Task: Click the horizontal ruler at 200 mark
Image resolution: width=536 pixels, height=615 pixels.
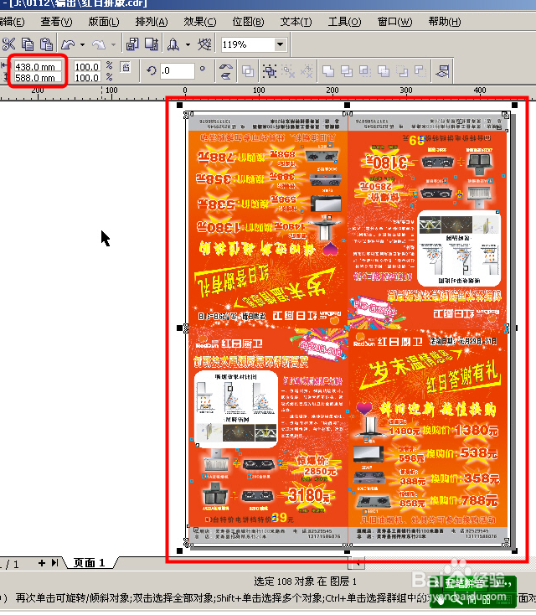Action: point(332,91)
